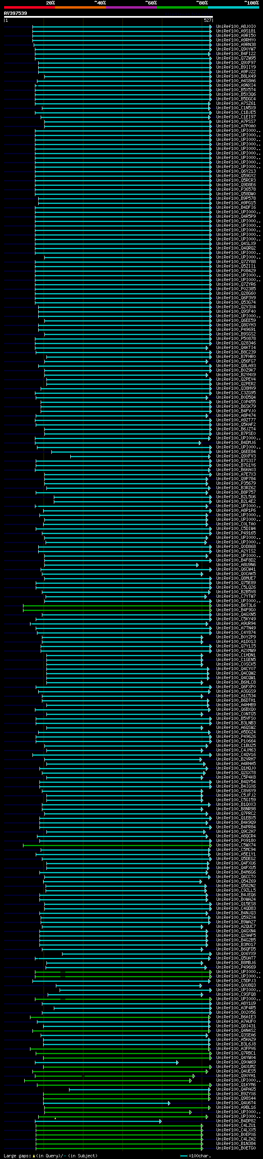
Task: Open hit UniRef100_A8J0I0
Action: pos(236,27)
